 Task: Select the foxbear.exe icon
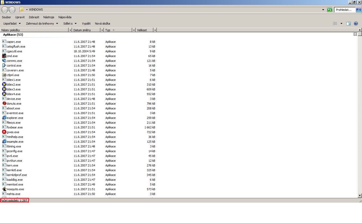(x=4, y=127)
